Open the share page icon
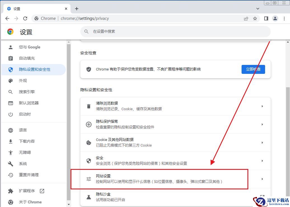This screenshot has height=207, width=290. pos(246,18)
